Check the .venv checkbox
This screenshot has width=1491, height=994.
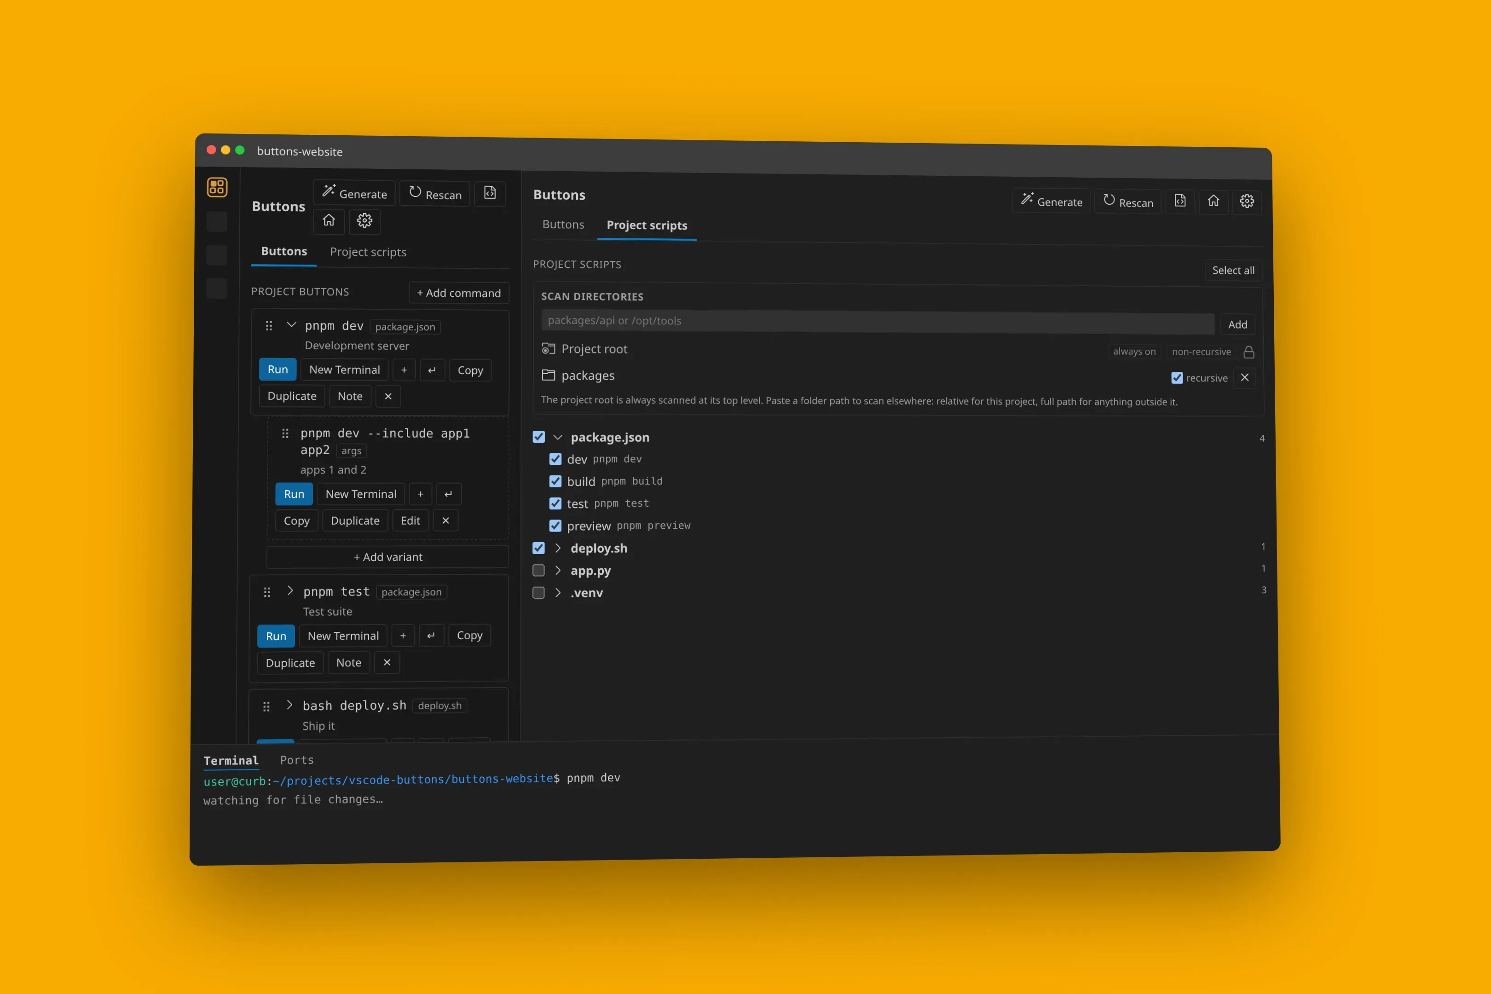click(538, 593)
